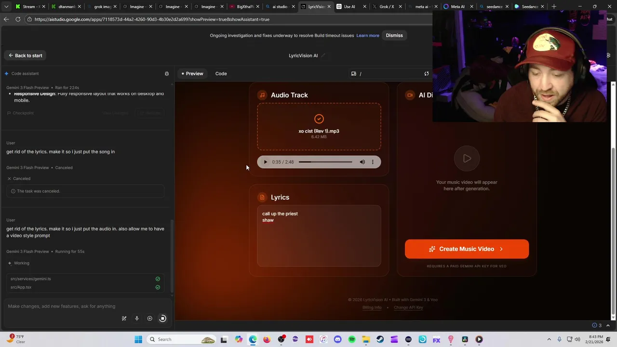Screen dimensions: 617x347
Task: Click into the Lyrics text area
Action: [x=319, y=236]
